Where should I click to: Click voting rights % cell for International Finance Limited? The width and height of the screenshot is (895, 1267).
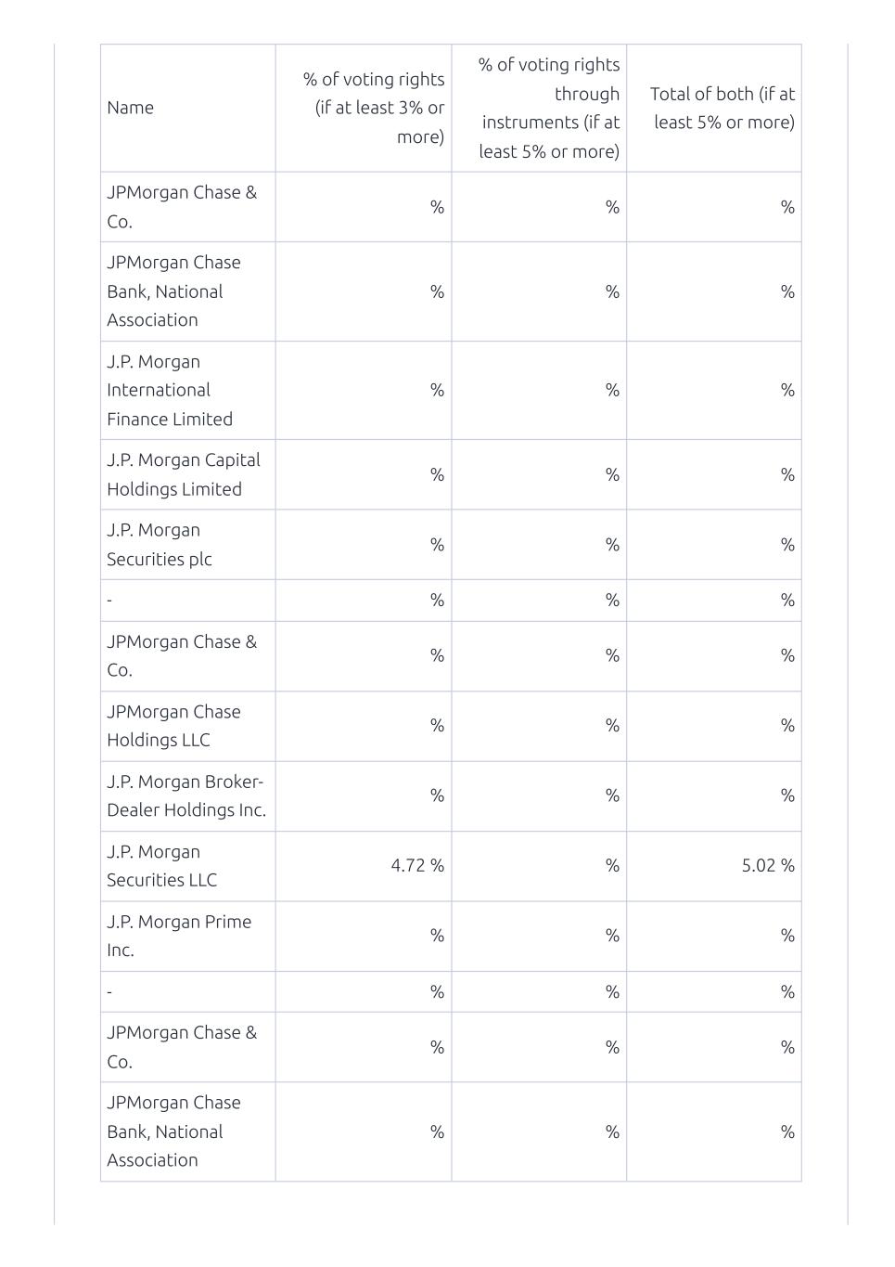[437, 390]
